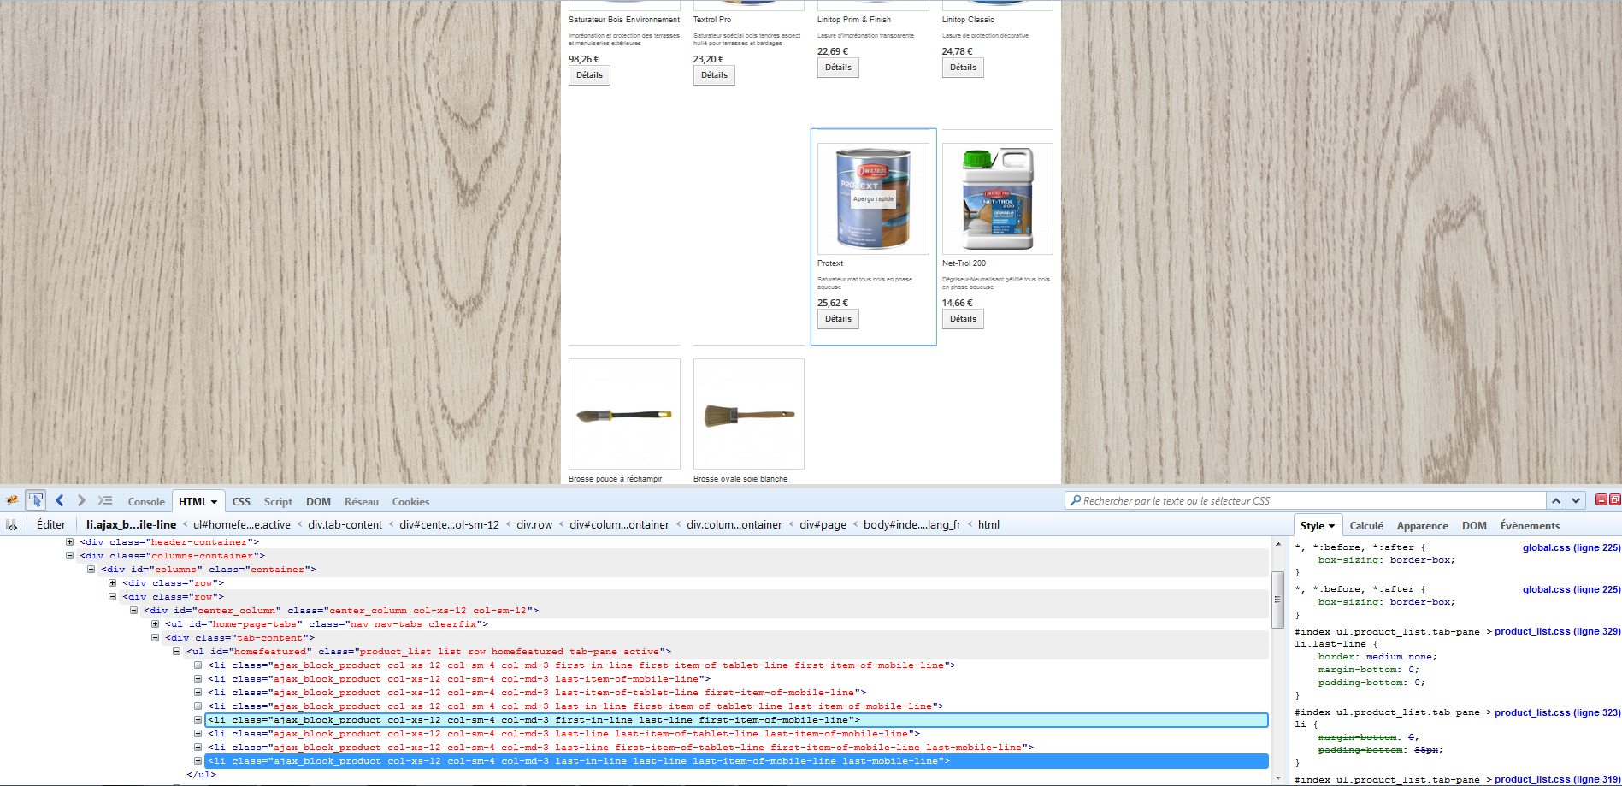Screen dimensions: 1622x786
Task: Open the Évènements side tab
Action: [1530, 526]
